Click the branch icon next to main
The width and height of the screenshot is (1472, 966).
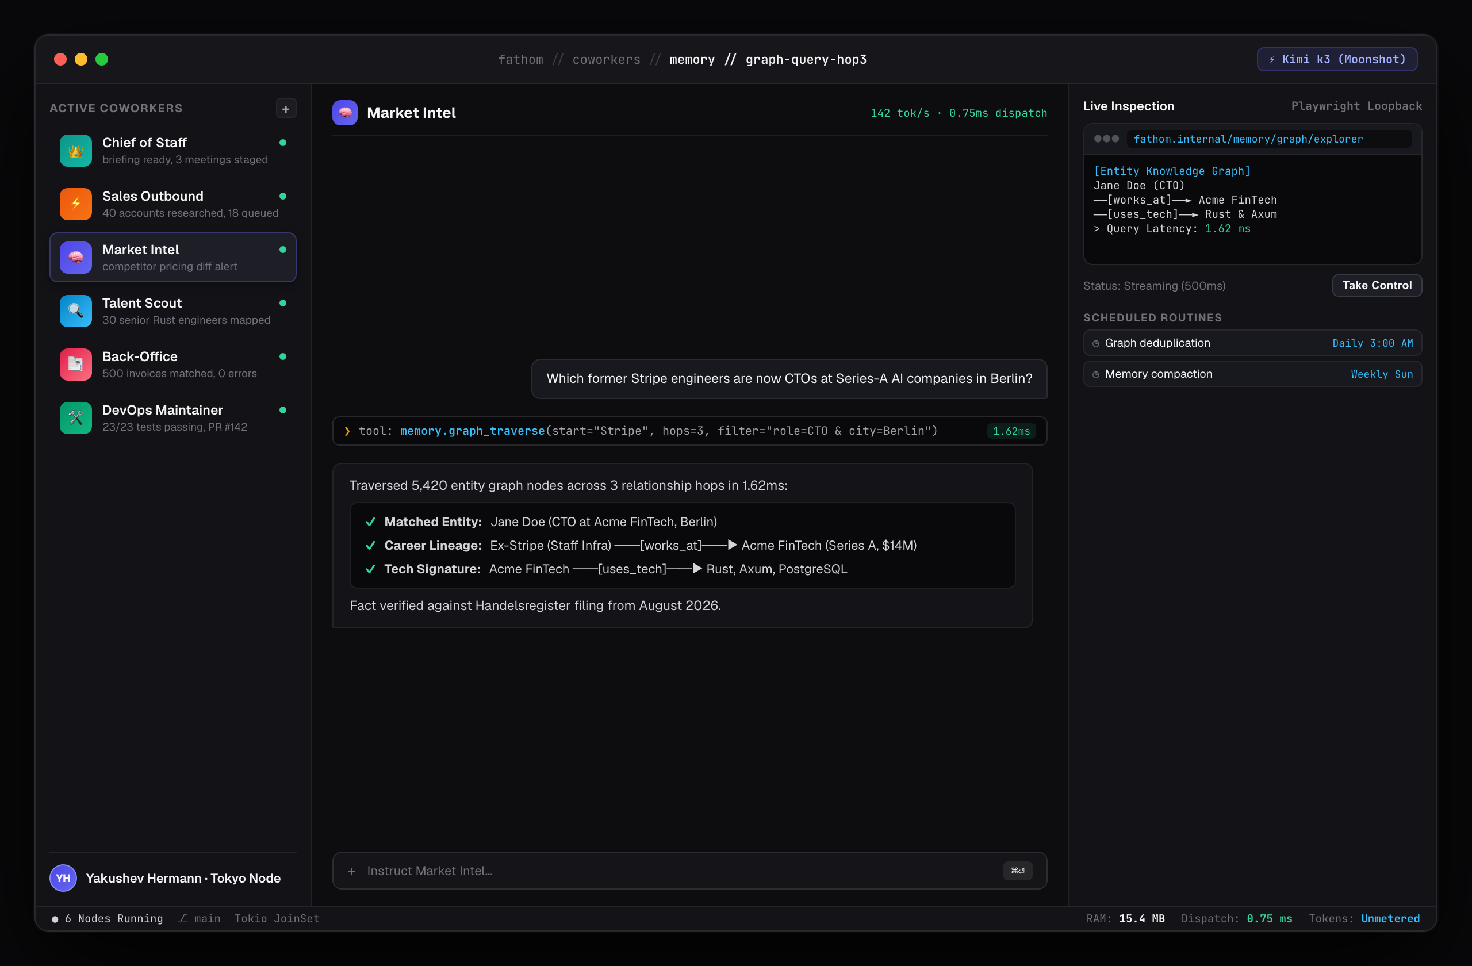click(x=182, y=918)
